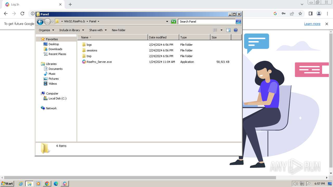The image size is (333, 187).
Task: Open Chrome profile avatar
Action: pyautogui.click(x=319, y=14)
